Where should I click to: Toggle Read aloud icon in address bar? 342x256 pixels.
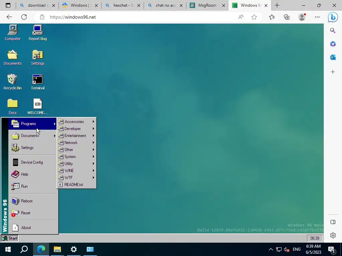(241, 17)
